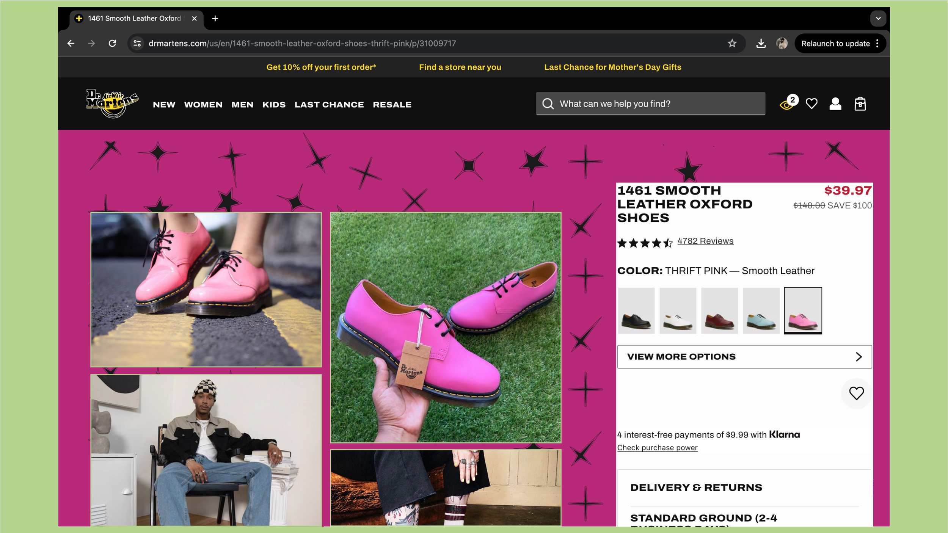Switch to the 1461 Smooth Leather Oxford tab

[137, 19]
